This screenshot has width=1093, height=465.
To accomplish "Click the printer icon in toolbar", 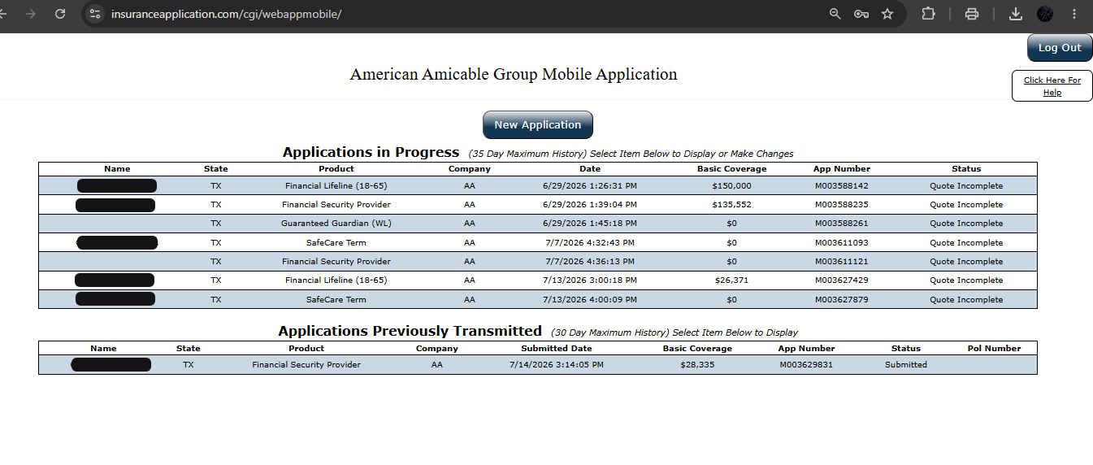I will pyautogui.click(x=971, y=14).
